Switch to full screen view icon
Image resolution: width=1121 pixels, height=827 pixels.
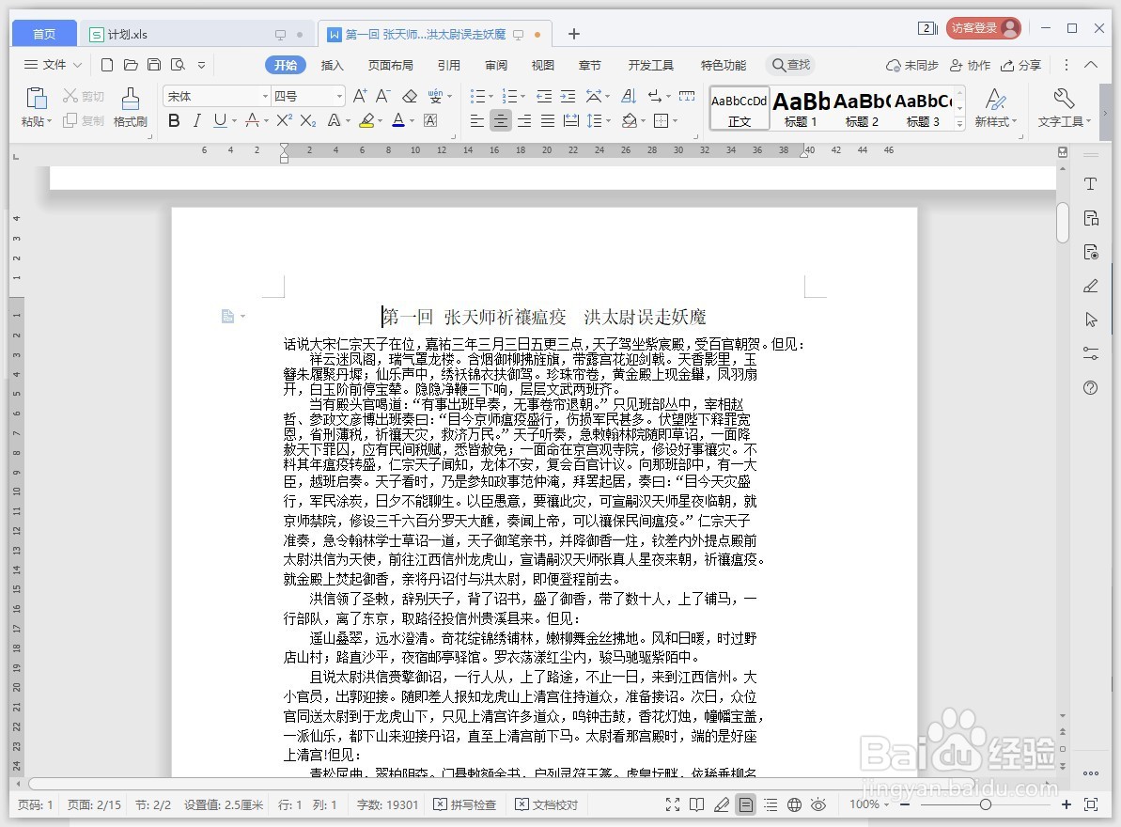coord(673,804)
